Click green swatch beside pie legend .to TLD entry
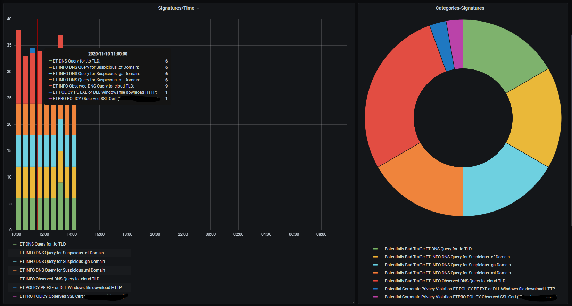Viewport: 572px width, 306px height. tap(375, 249)
